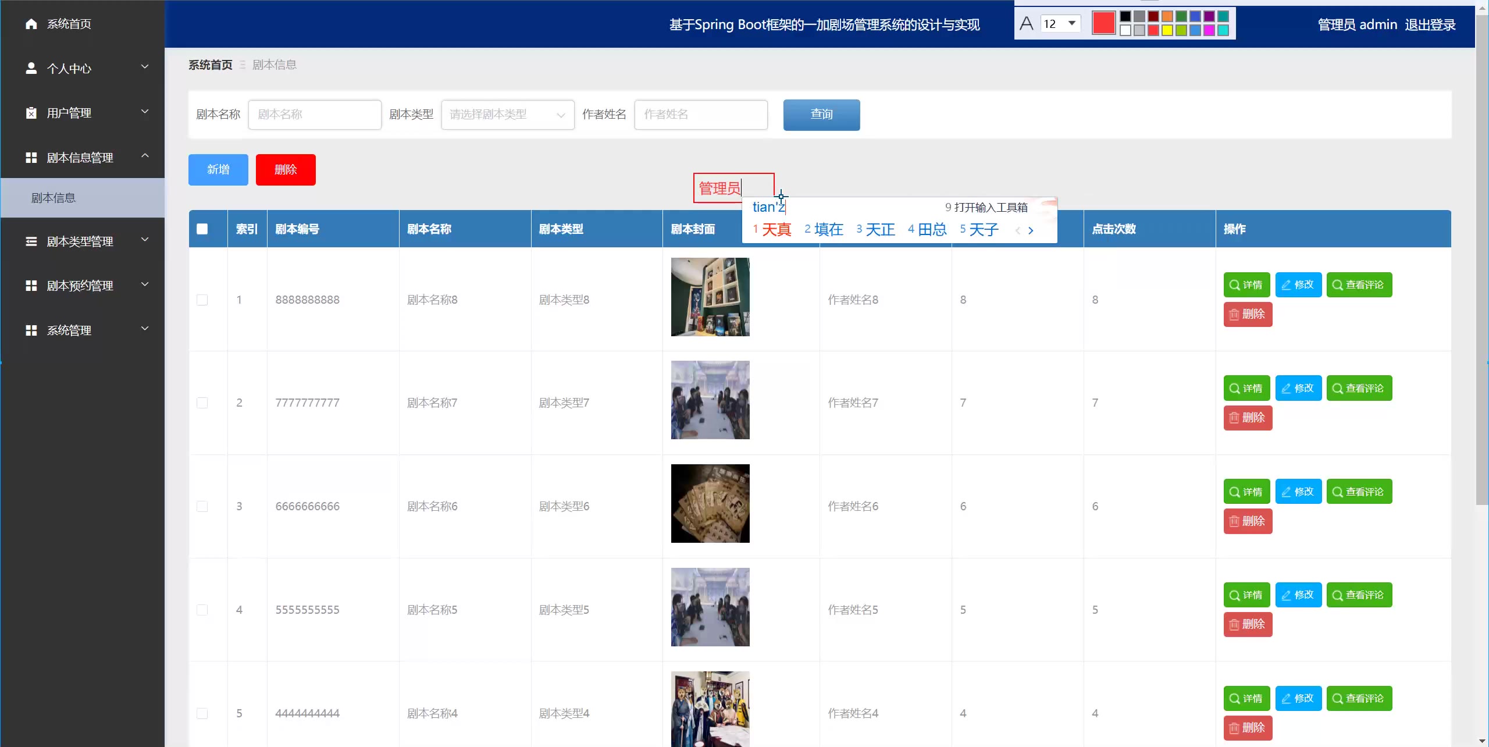Click the home icon beside 系统首页
This screenshot has width=1489, height=747.
[x=31, y=24]
